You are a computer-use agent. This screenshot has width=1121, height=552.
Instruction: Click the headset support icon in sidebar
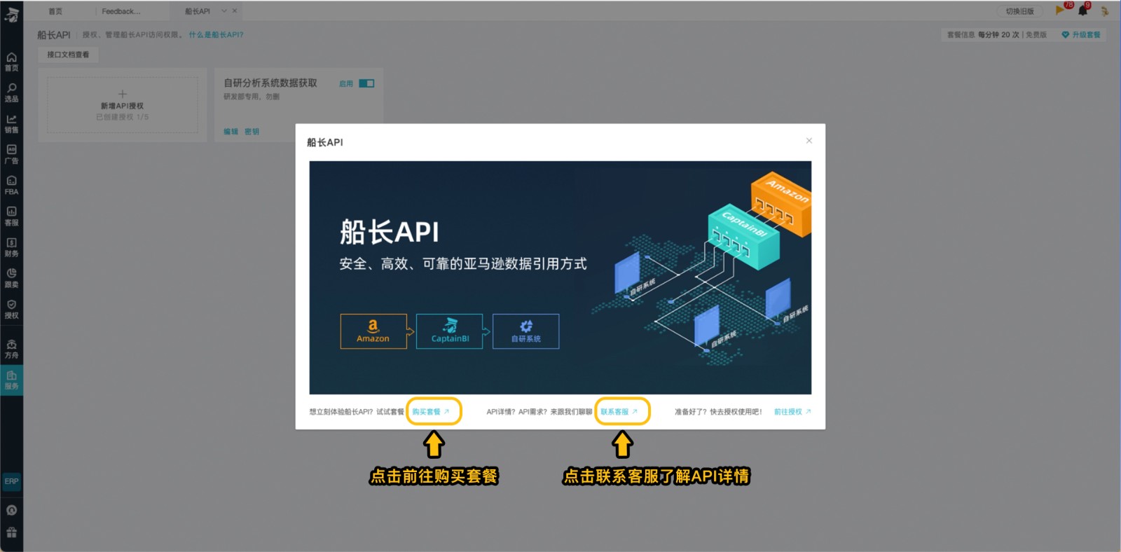tap(11, 510)
